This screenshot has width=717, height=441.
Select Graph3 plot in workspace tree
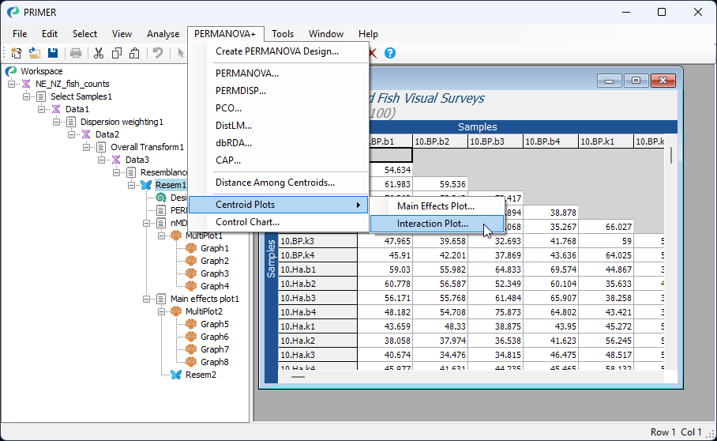pyautogui.click(x=214, y=273)
